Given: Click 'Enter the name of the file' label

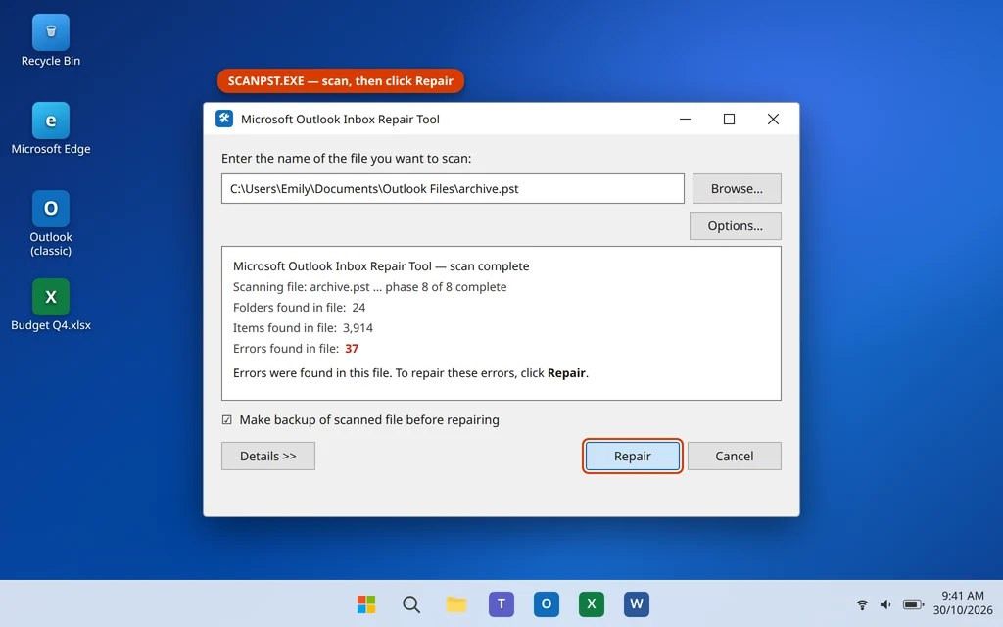Looking at the screenshot, I should point(346,158).
